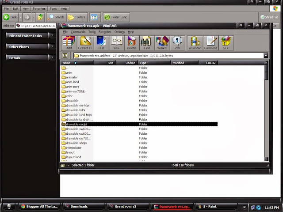Switch to Downloads taskbar item
Screen dimensions: 283x212
coord(84,206)
